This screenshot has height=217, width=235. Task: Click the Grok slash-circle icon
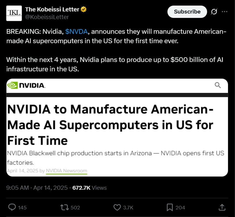[214, 12]
